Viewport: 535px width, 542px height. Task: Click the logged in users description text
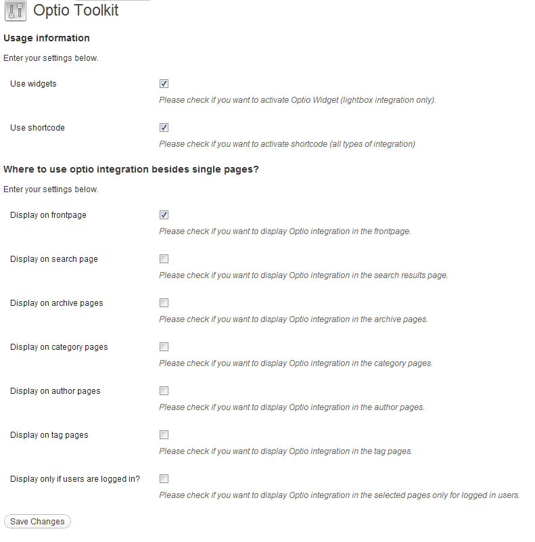(340, 495)
